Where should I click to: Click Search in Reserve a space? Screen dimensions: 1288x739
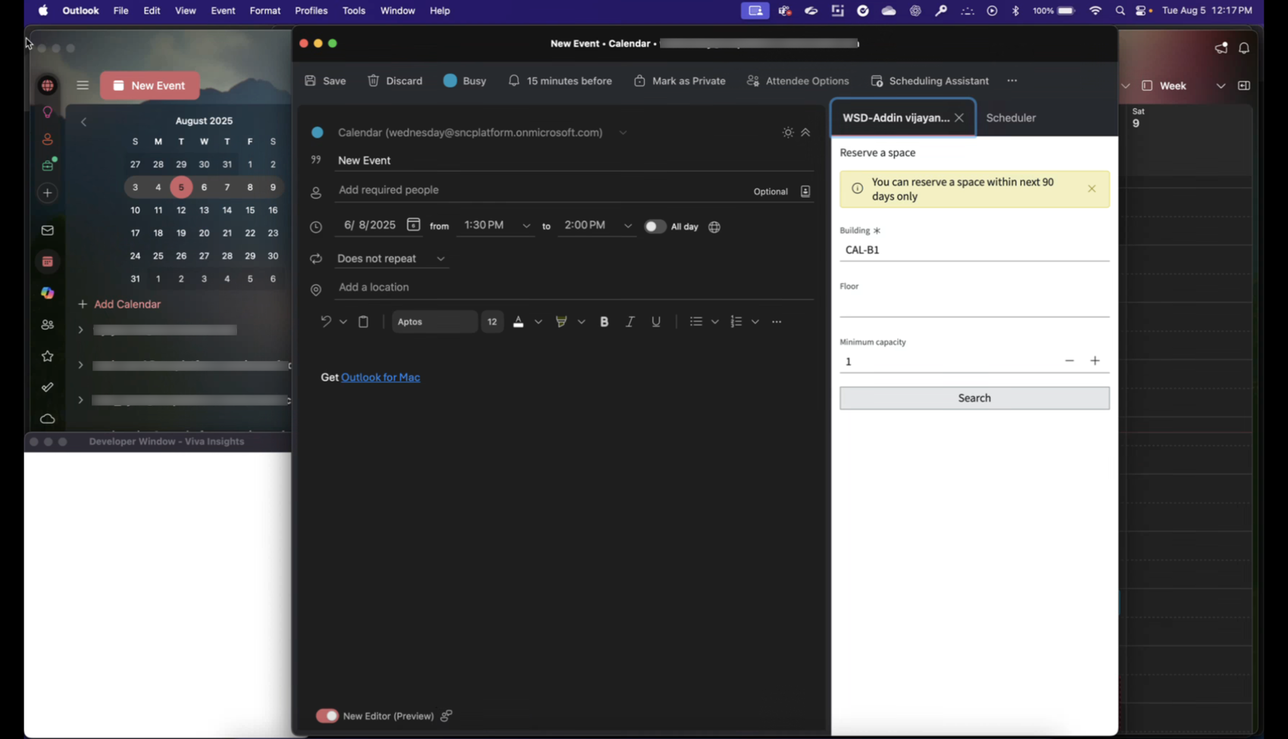tap(974, 398)
